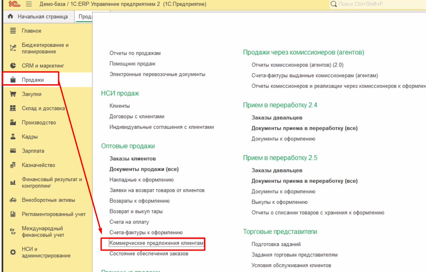Click the Регламентированный учет calculator icon
This screenshot has height=272, width=426.
coord(13,214)
